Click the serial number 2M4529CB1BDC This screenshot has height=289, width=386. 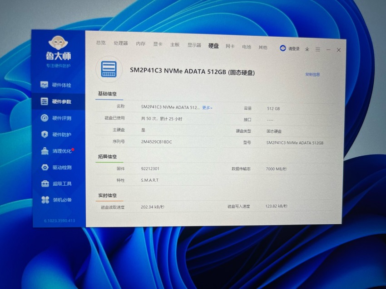(x=157, y=142)
